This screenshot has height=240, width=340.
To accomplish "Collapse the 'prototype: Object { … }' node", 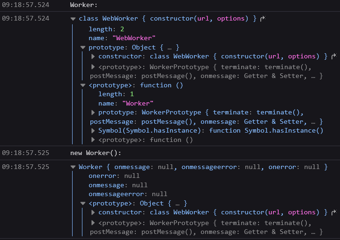I will [x=83, y=47].
